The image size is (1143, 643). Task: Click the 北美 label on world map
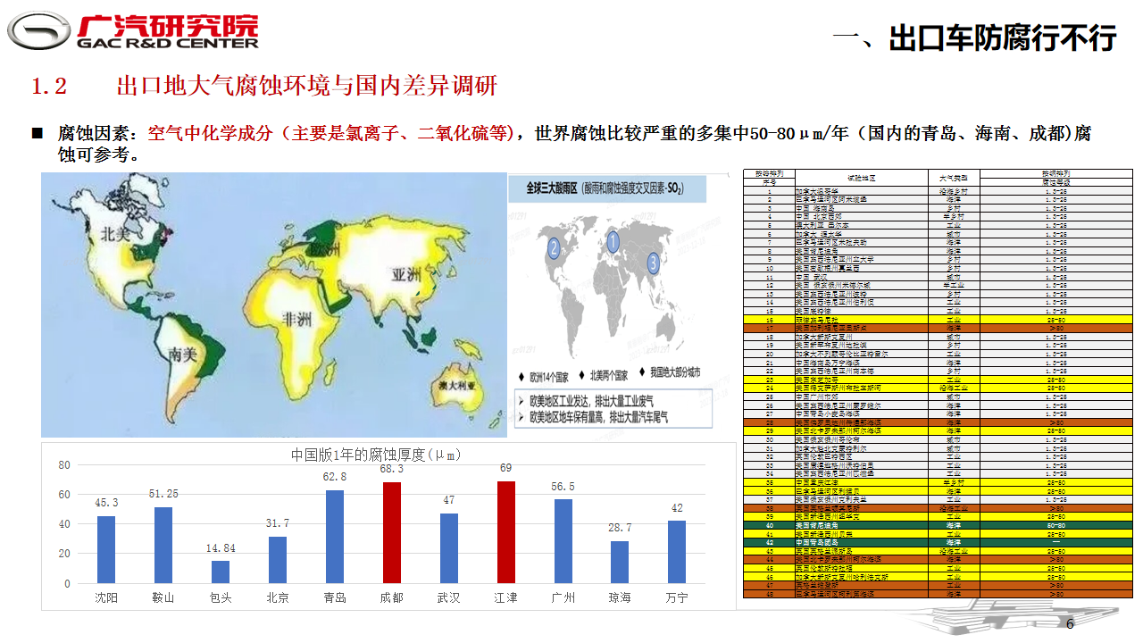click(x=116, y=234)
